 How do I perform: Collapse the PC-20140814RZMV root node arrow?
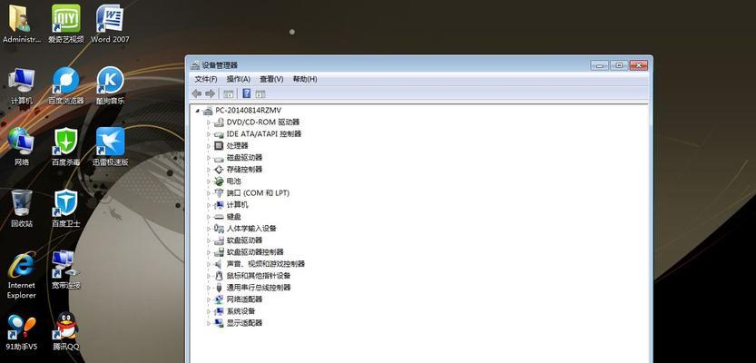pos(197,111)
